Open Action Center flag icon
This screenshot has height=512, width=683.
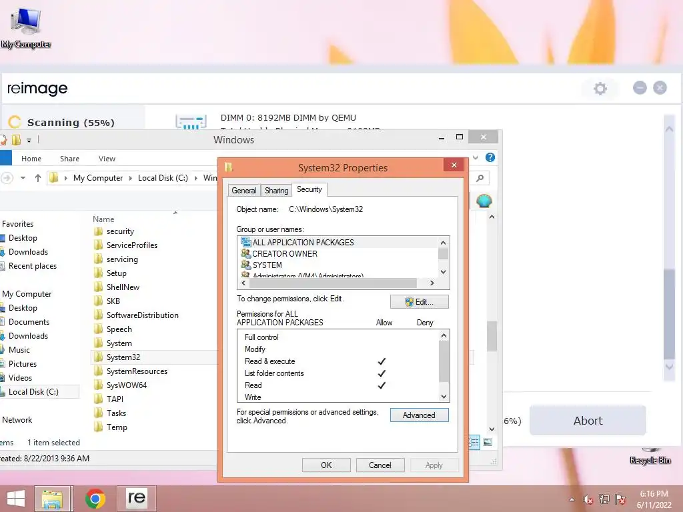(x=620, y=499)
